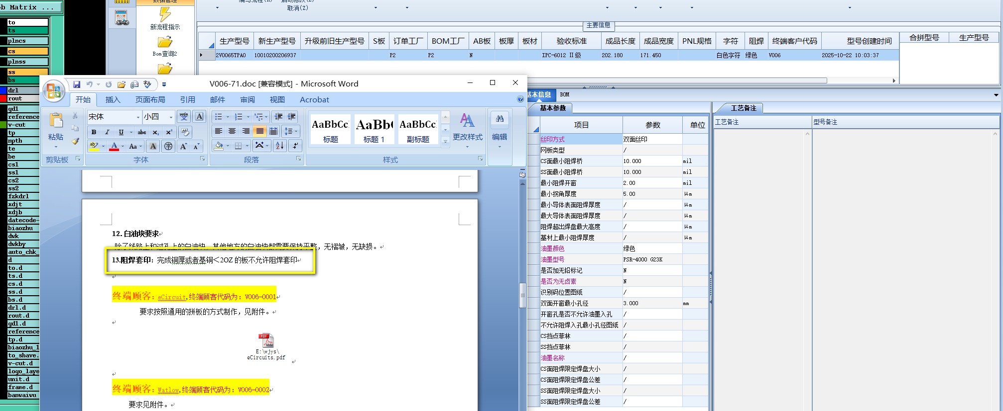Toggle the highlighted Justify alignment button
Screen dimensions: 1003x411
tap(259, 131)
